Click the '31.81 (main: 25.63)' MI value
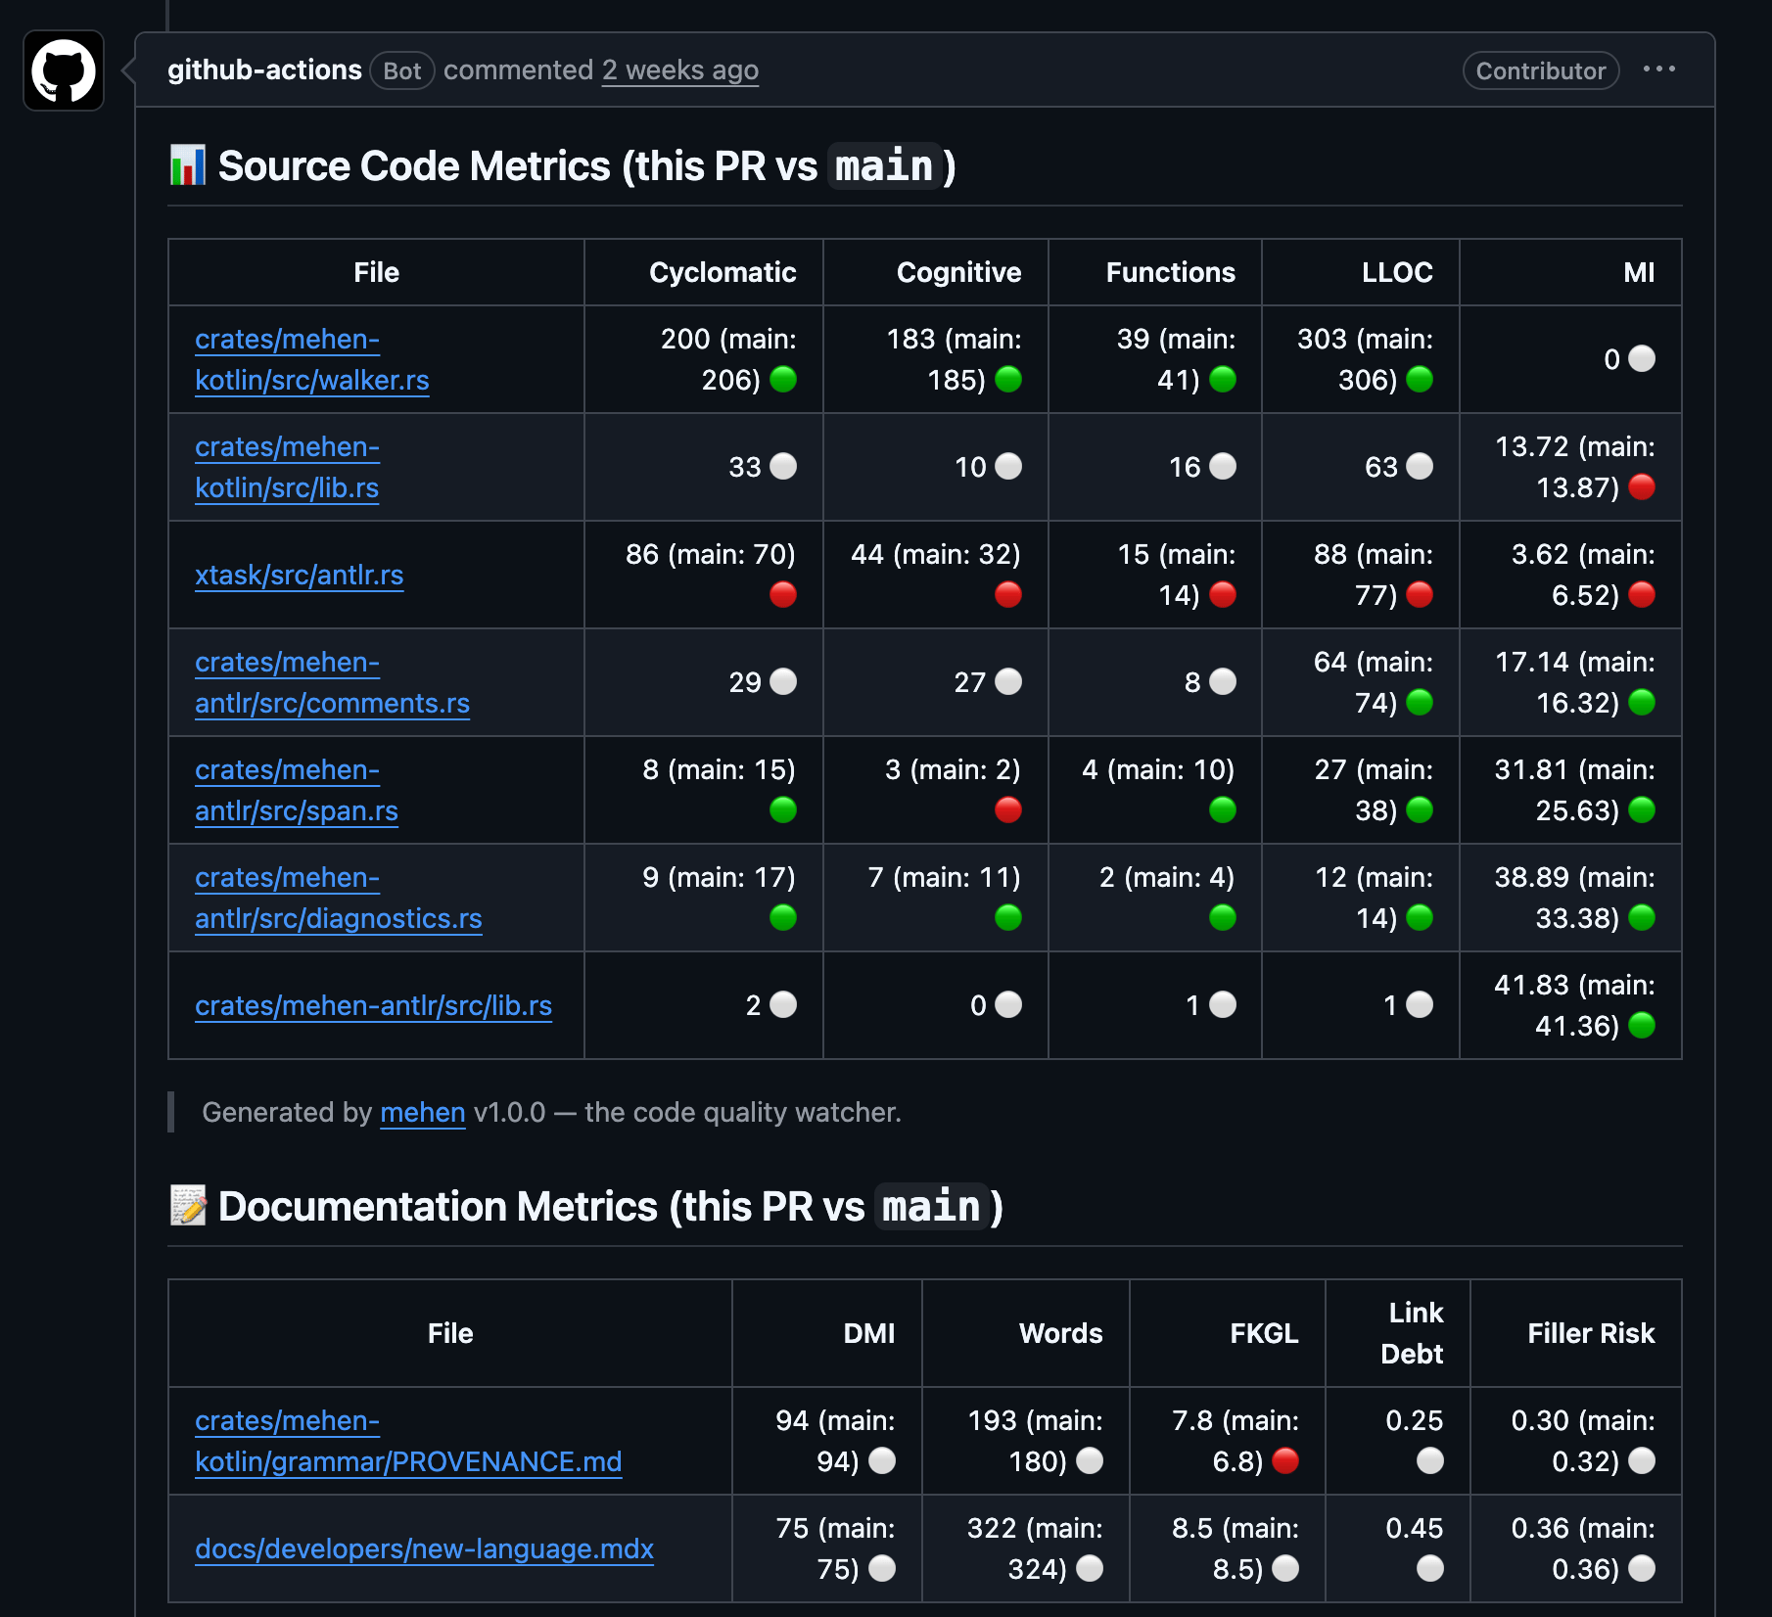 click(x=1574, y=790)
